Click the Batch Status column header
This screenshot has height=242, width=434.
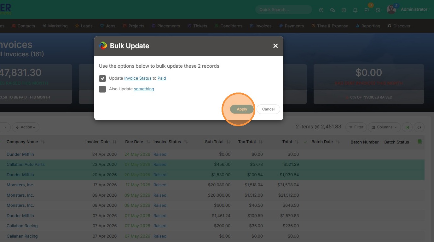396,142
